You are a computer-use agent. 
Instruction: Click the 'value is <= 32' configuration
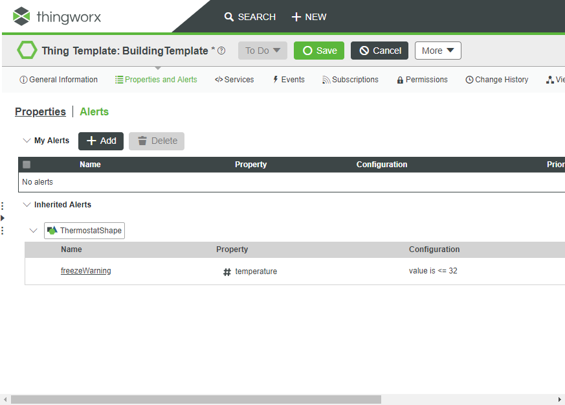coord(433,271)
